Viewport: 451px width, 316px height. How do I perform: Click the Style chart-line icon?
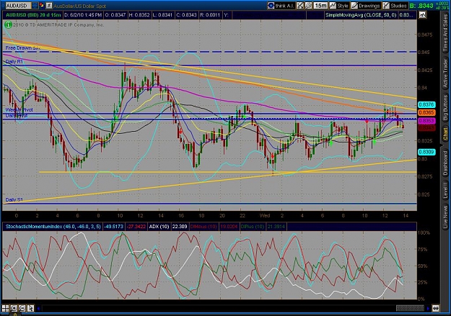333,6
